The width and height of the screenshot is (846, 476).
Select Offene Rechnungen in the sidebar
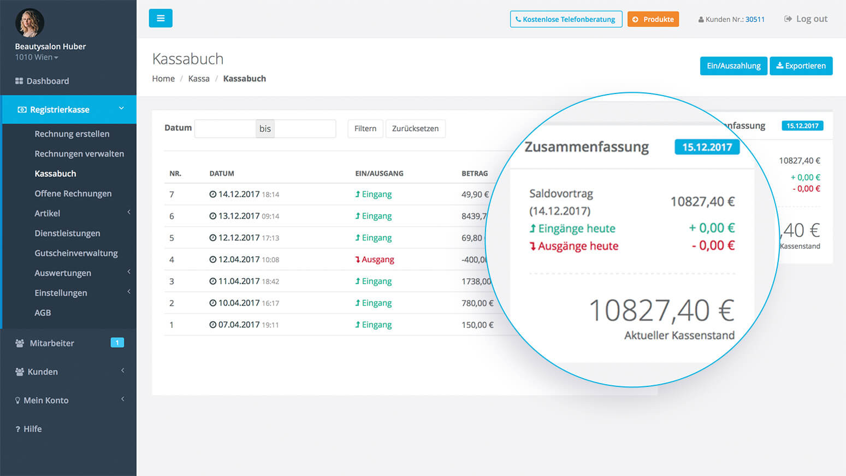pyautogui.click(x=73, y=193)
